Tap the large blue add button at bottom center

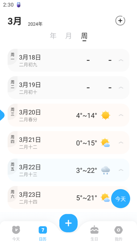[x=68, y=223]
